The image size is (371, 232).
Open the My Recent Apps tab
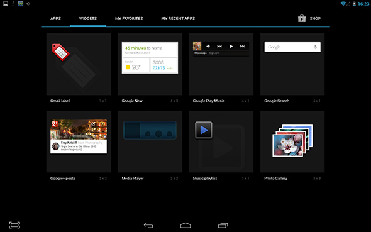pyautogui.click(x=178, y=18)
